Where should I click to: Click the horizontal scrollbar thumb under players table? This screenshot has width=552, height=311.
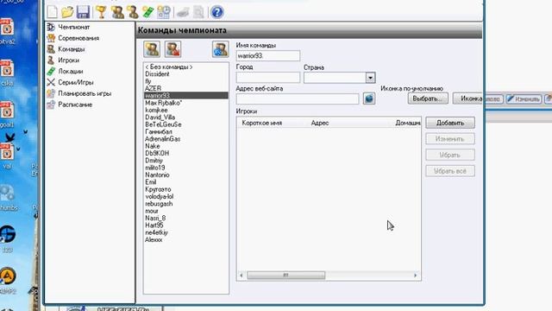tap(285, 275)
